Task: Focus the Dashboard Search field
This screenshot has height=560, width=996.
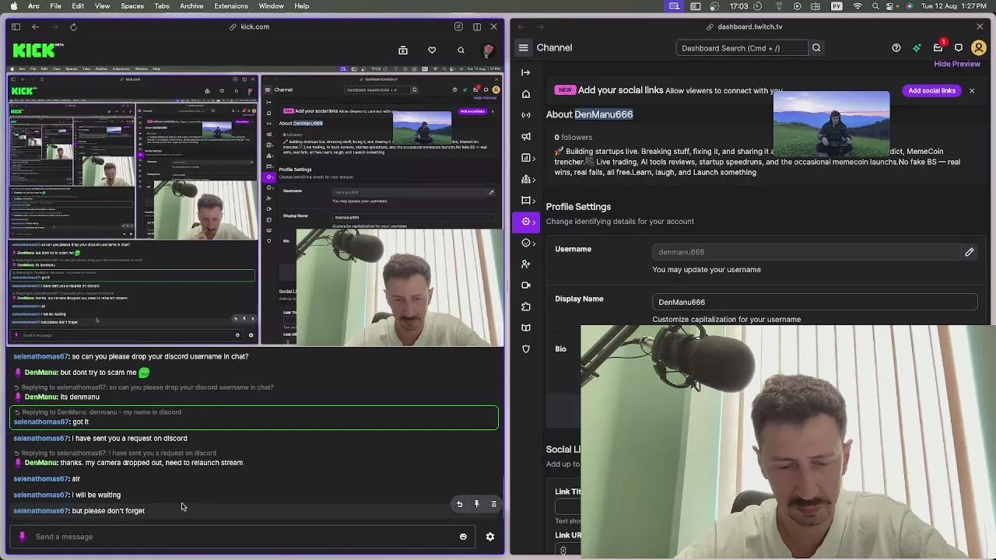Action: point(743,48)
